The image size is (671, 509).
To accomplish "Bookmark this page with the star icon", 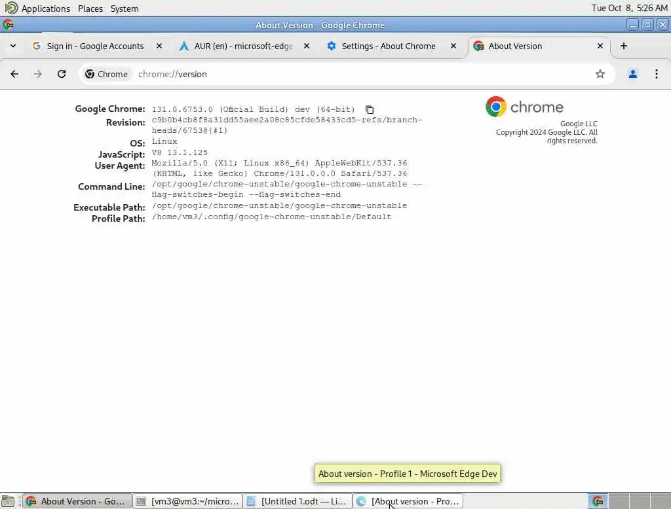I will (600, 74).
